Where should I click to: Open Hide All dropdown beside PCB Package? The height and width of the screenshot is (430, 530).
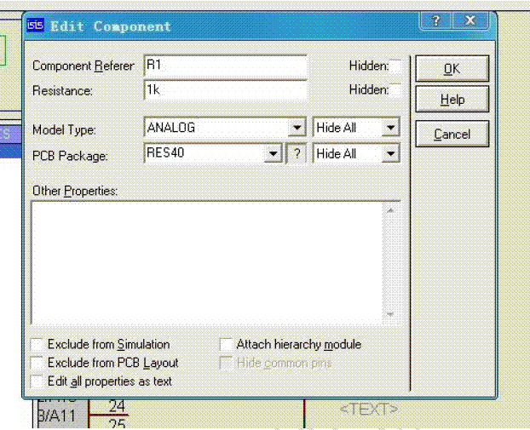point(389,154)
